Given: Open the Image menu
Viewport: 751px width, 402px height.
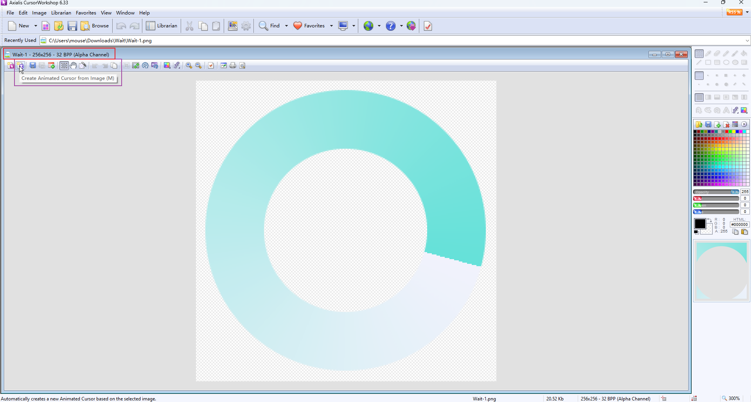Looking at the screenshot, I should coord(39,13).
